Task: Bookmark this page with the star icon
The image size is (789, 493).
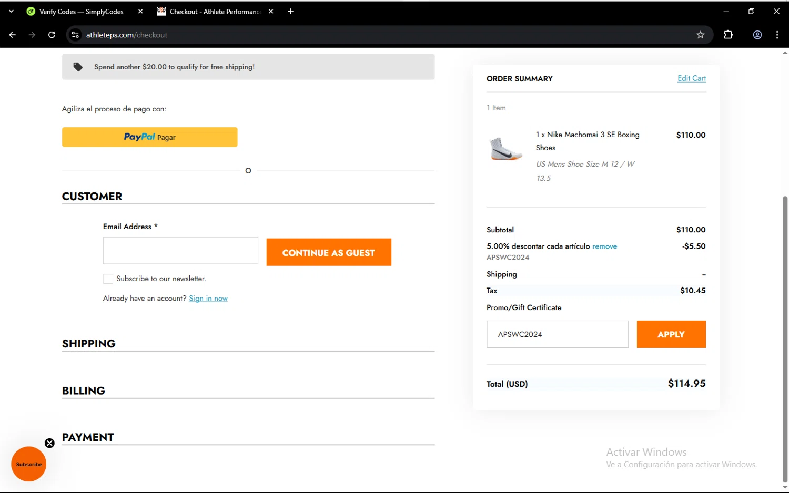Action: click(x=700, y=35)
